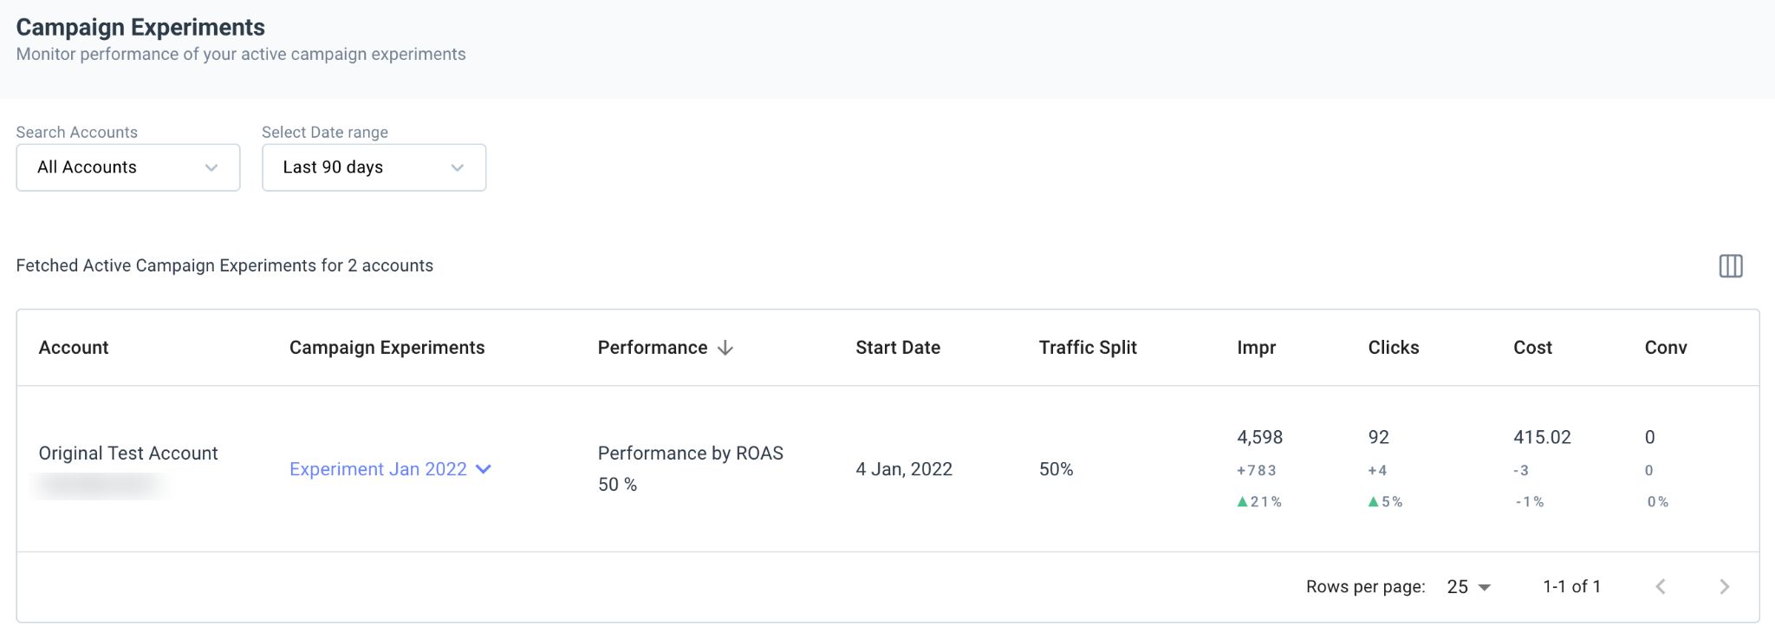Open the Last 90 days date range dropdown
1775x633 pixels.
click(374, 167)
